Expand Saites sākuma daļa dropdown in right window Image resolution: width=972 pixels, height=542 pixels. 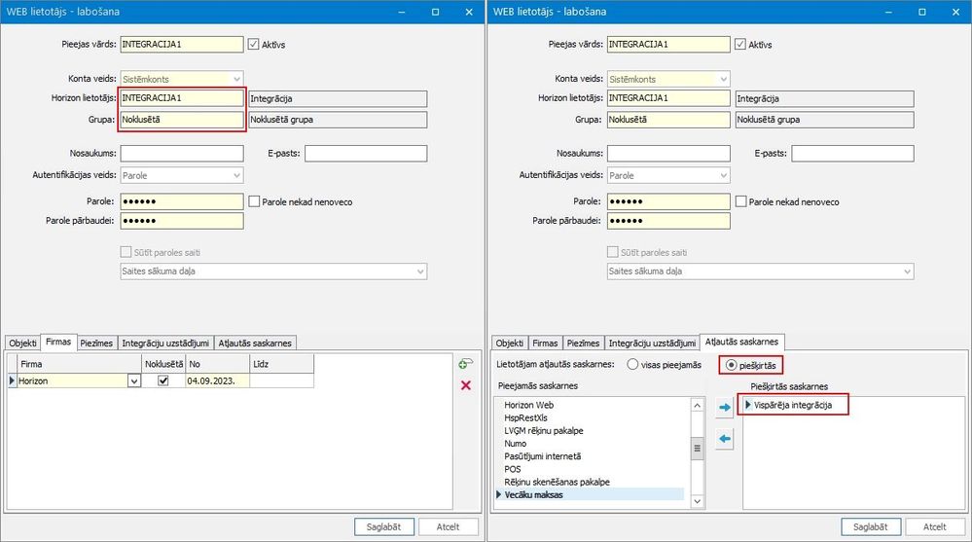pos(907,271)
